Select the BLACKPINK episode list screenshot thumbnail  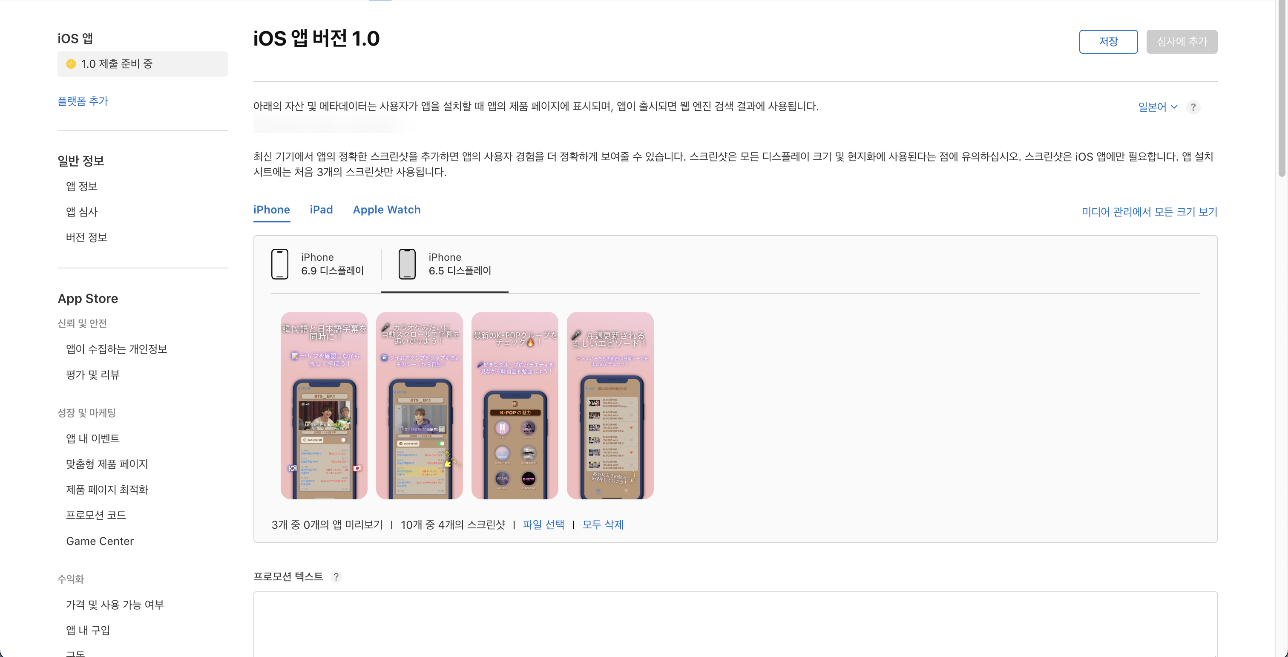click(x=610, y=406)
